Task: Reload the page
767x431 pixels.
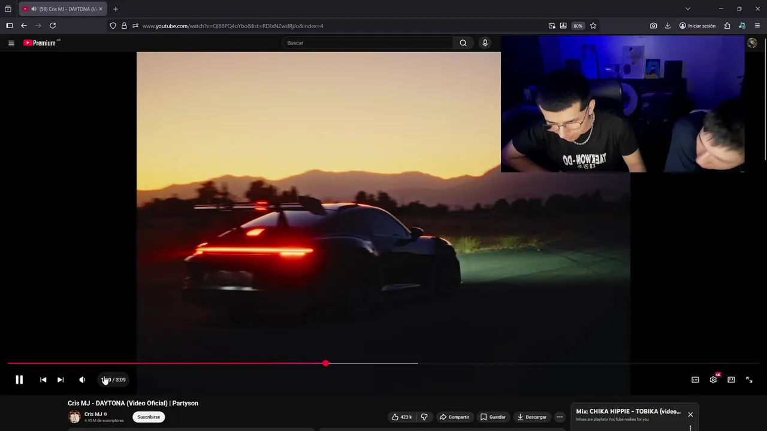Action: point(53,26)
